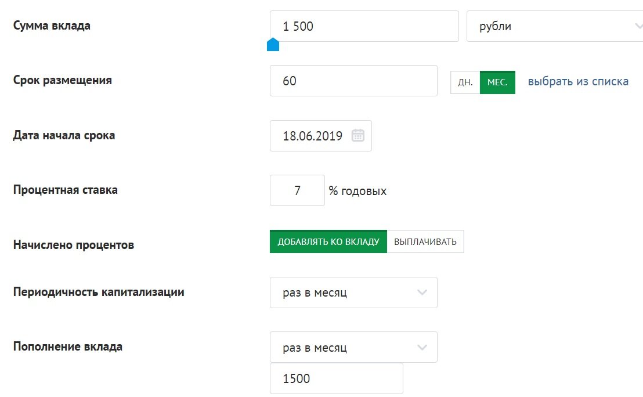Open the рубли currency dropdown
This screenshot has width=643, height=397.
555,26
